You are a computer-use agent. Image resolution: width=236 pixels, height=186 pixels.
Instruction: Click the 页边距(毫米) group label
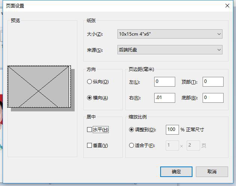tap(141, 69)
